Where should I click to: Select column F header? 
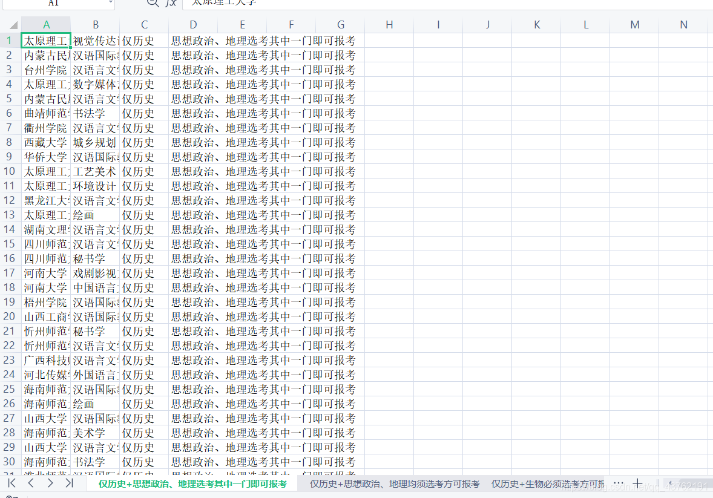pyautogui.click(x=292, y=25)
